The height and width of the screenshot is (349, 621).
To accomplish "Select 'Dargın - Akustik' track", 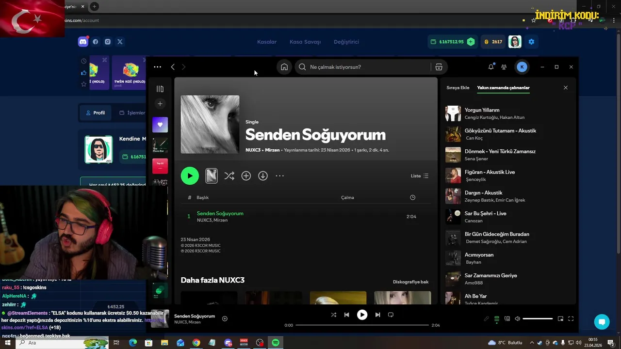I will pos(507,196).
